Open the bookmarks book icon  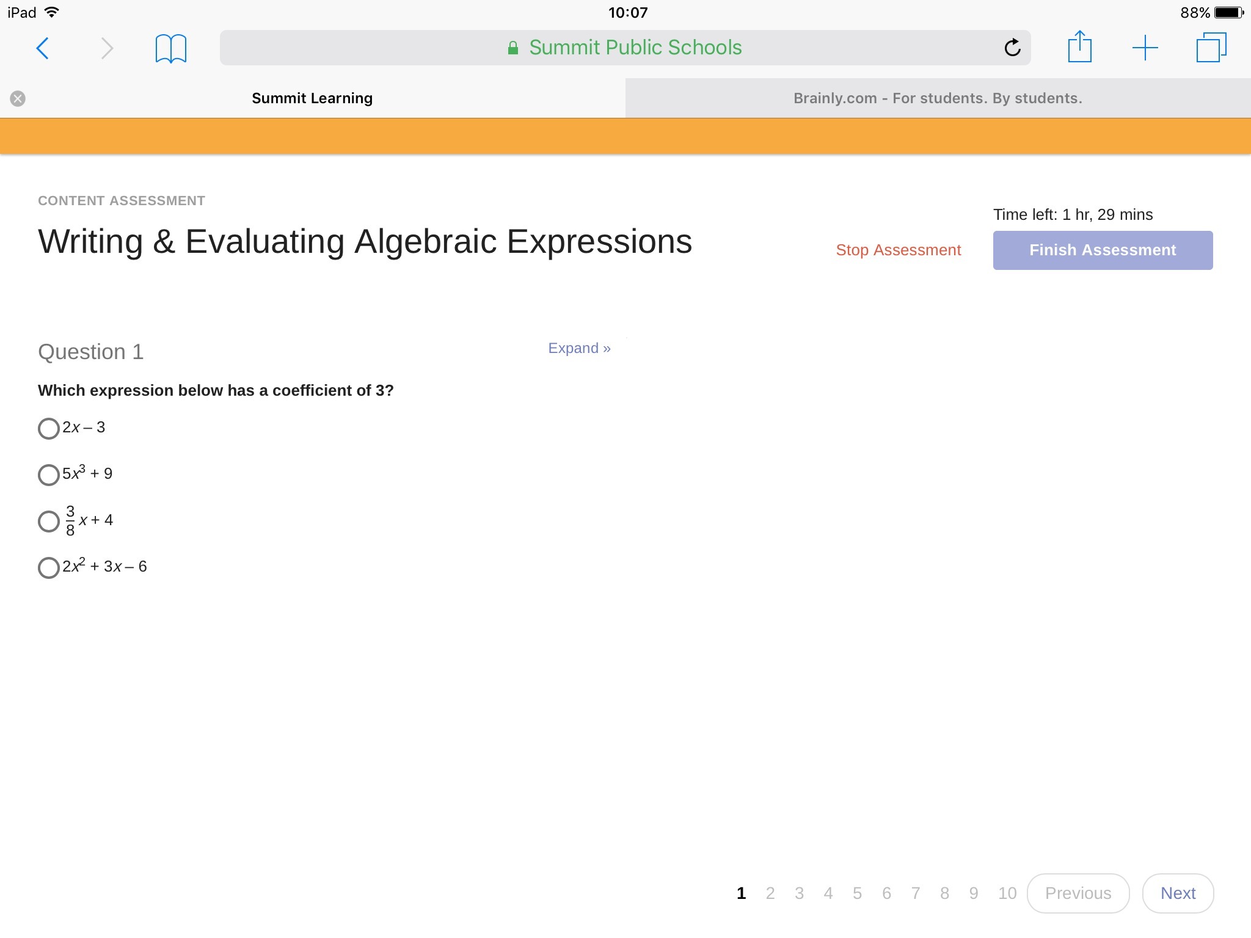(170, 48)
